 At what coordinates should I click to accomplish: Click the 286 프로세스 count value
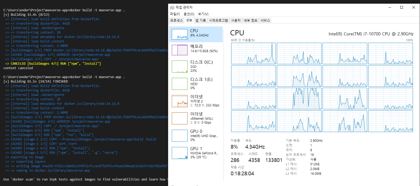[235, 160]
